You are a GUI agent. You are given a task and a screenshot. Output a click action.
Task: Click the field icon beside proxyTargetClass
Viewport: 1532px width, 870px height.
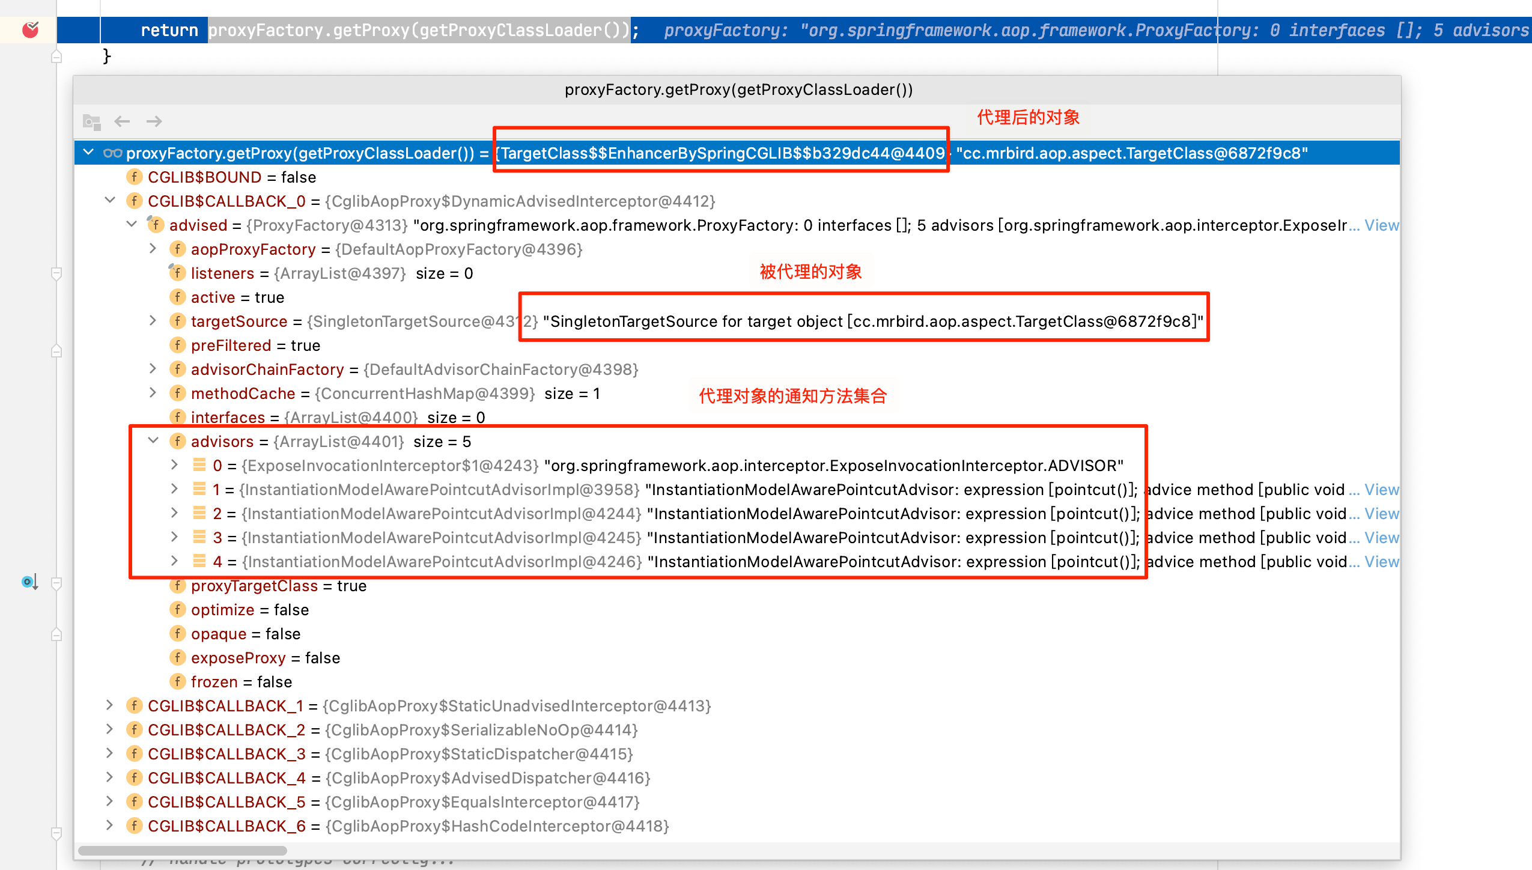[x=177, y=586]
